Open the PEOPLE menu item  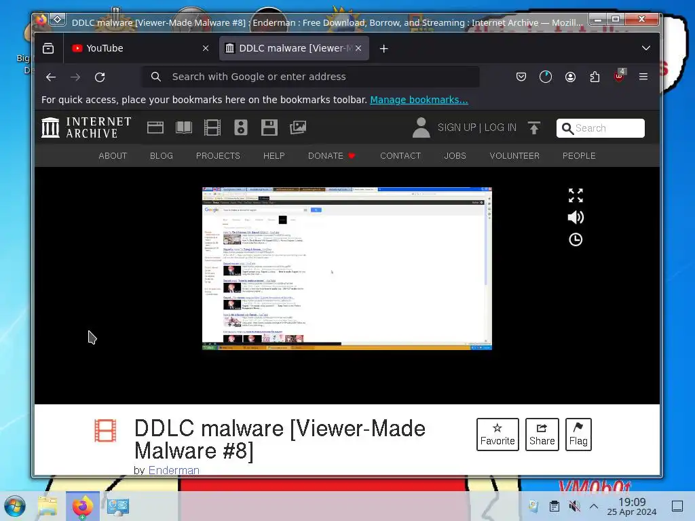click(579, 156)
